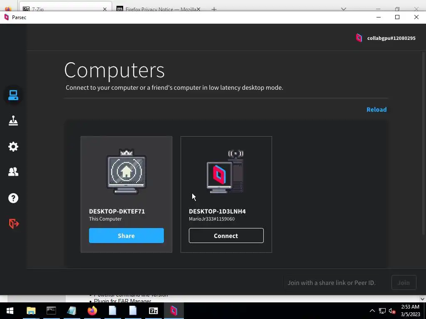Open the Computers section in Parsec sidebar
The width and height of the screenshot is (426, 319).
(x=13, y=95)
